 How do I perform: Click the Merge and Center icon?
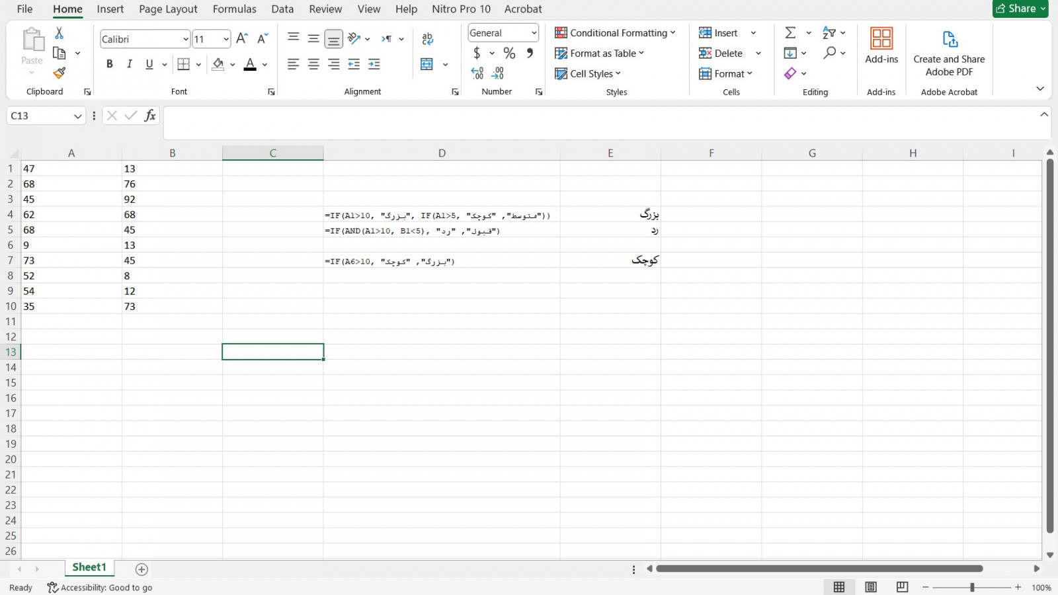tap(427, 64)
